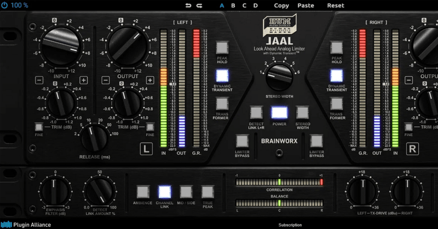Click the left Output Trim knob

point(128,103)
